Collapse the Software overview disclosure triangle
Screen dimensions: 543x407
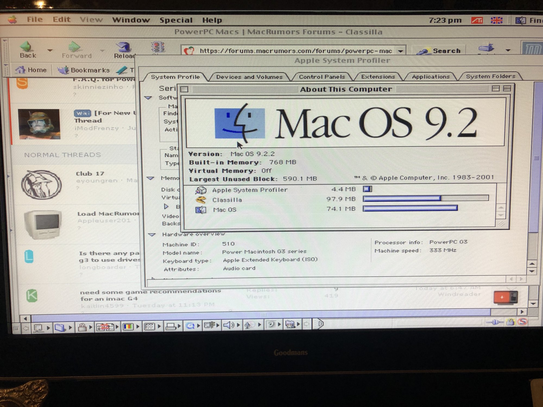[148, 98]
